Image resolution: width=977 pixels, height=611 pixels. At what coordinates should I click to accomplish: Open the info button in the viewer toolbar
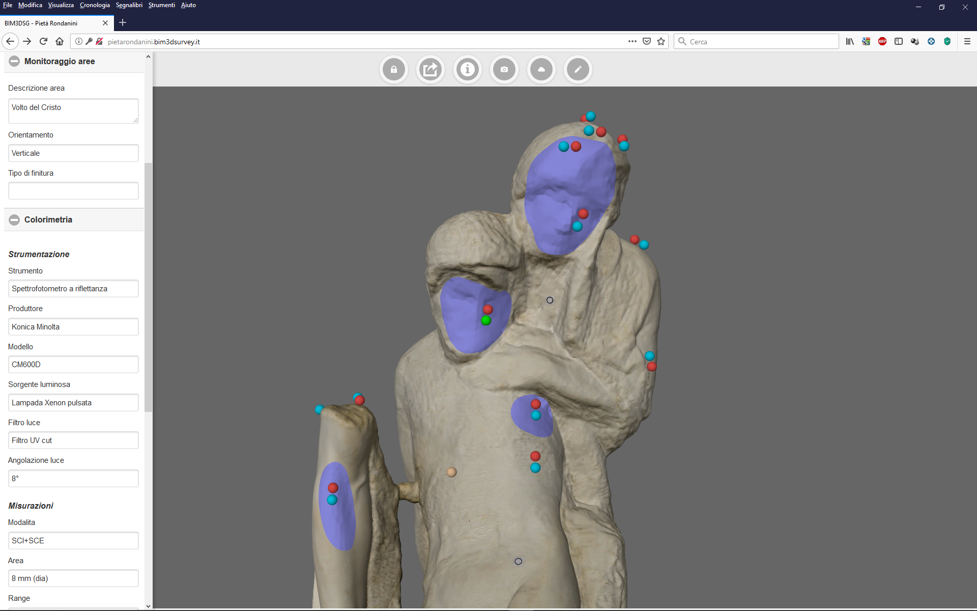pyautogui.click(x=468, y=69)
